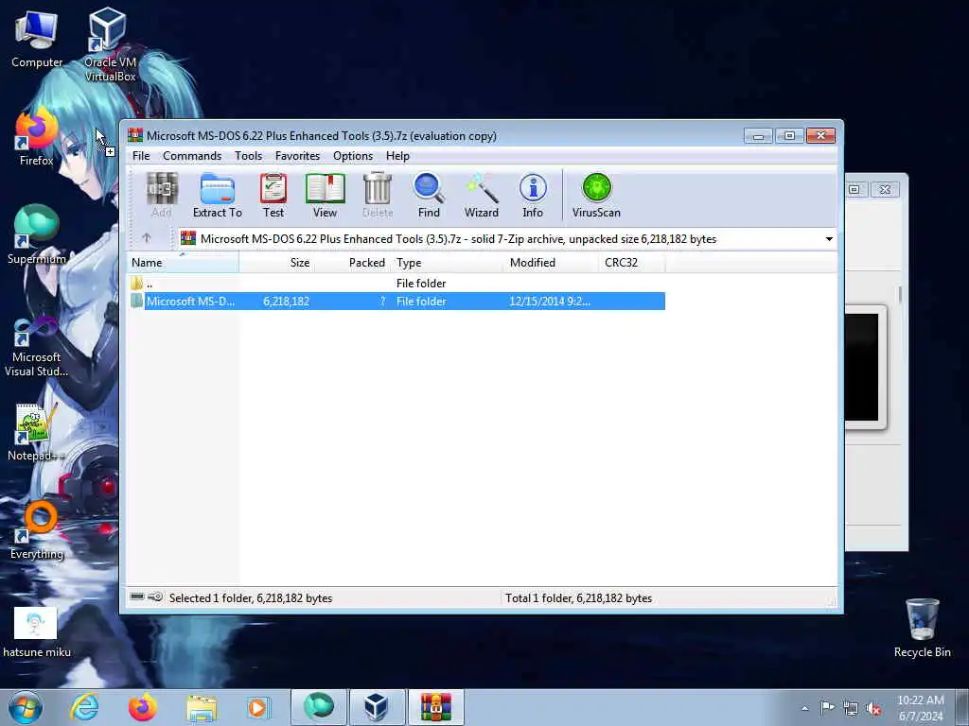Screen dimensions: 969x726
Task: Click the 12/15/2014 modified date cell
Action: coord(550,302)
